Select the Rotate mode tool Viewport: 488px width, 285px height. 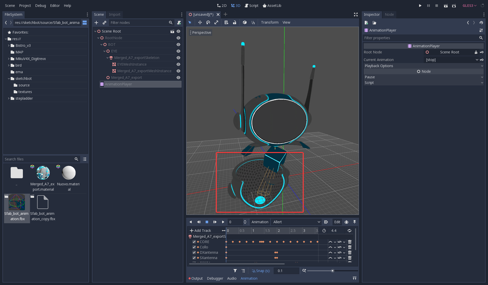[208, 22]
